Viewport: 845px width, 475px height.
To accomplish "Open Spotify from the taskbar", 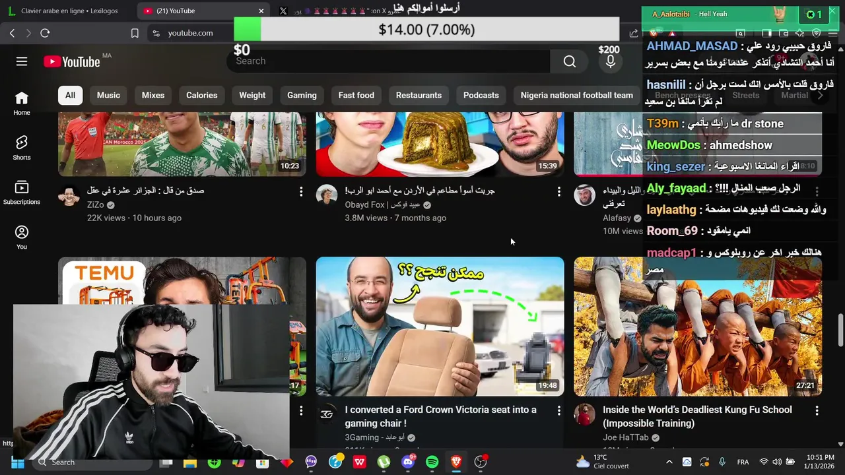I will coord(432,462).
